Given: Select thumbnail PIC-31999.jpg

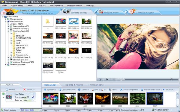Looking at the screenshot, I should pos(48,65).
